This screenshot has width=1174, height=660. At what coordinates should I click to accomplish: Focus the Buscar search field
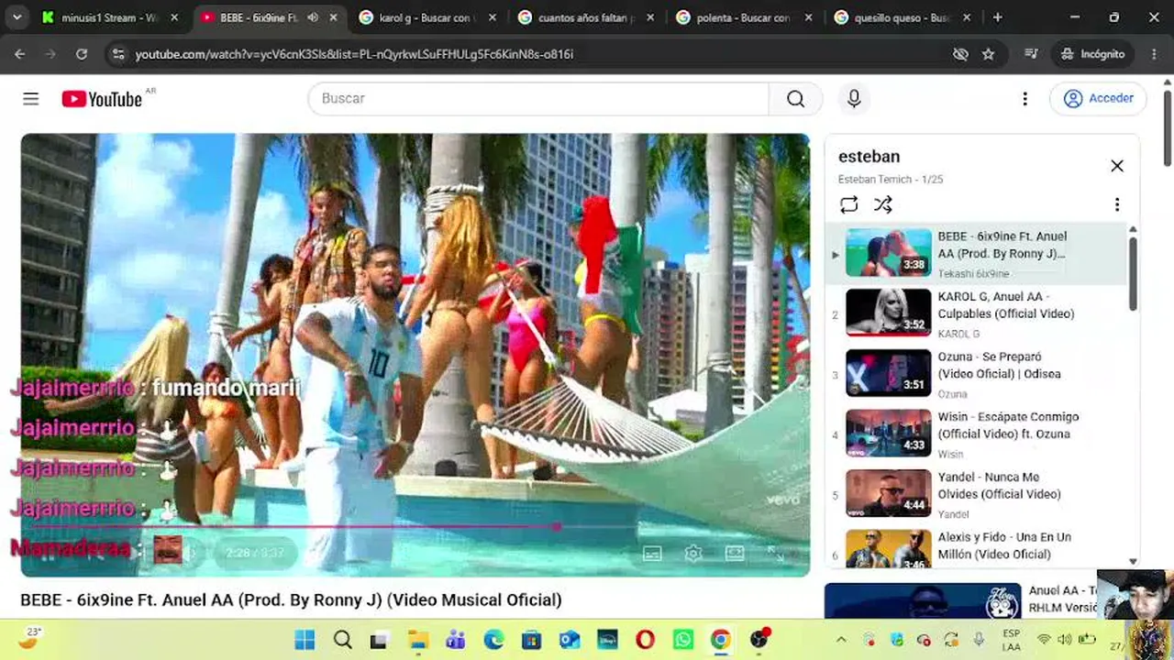pyautogui.click(x=538, y=99)
